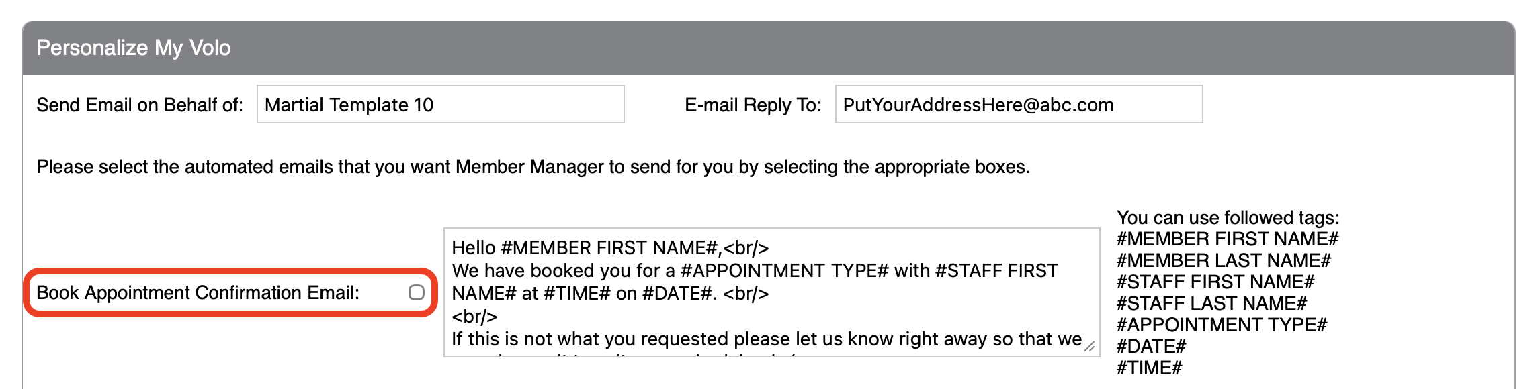
Task: Click the Send Email on Behalf of field
Action: click(440, 105)
